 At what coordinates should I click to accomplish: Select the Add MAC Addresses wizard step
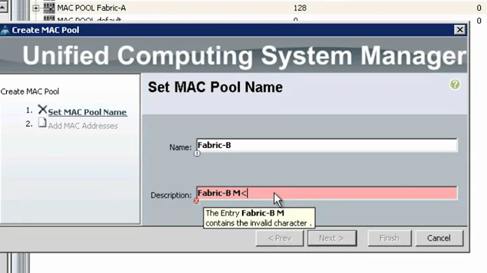click(83, 126)
